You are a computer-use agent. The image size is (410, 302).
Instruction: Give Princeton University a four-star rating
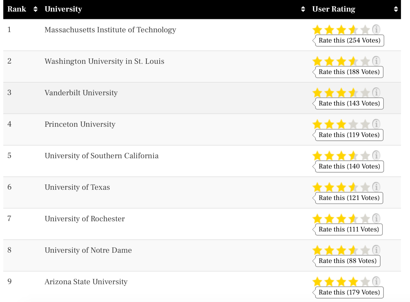pyautogui.click(x=353, y=124)
